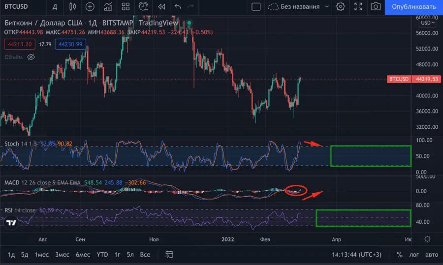This screenshot has height=265, width=443.
Task: Open the BTCUSD symbol search
Action: tap(16, 6)
